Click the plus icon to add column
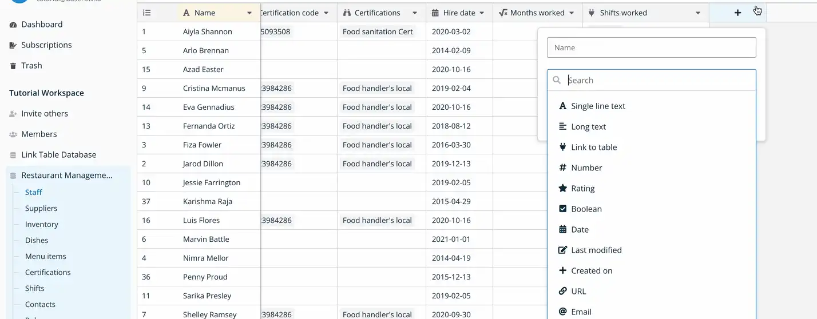Screen dimensions: 817x319 tap(737, 13)
